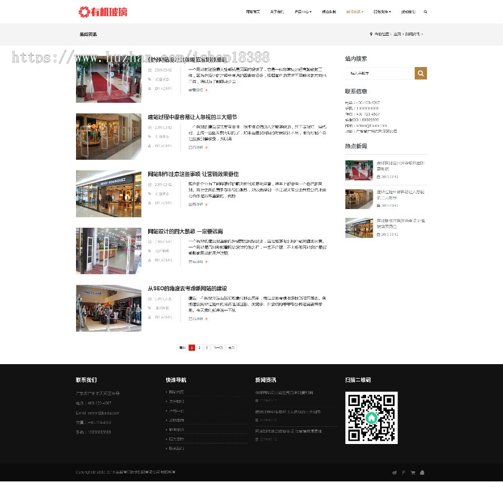Open second hot news title in sidebar
This screenshot has width=503, height=487.
[401, 194]
